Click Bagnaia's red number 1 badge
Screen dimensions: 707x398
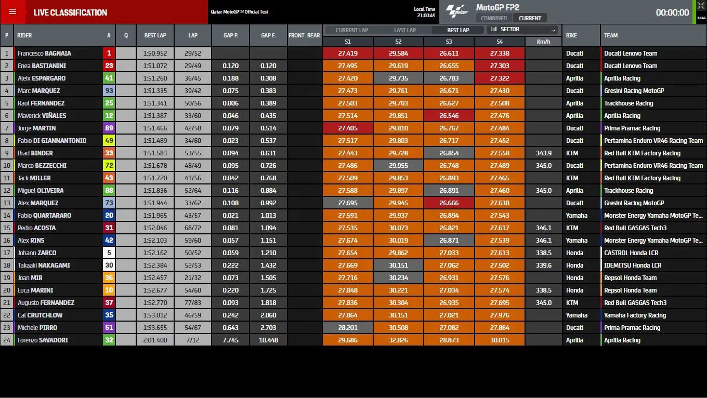tap(109, 53)
